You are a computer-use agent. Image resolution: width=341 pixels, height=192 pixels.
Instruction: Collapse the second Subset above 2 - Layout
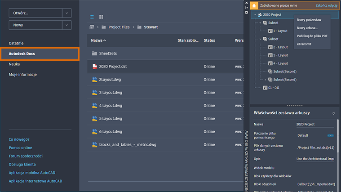click(x=260, y=39)
